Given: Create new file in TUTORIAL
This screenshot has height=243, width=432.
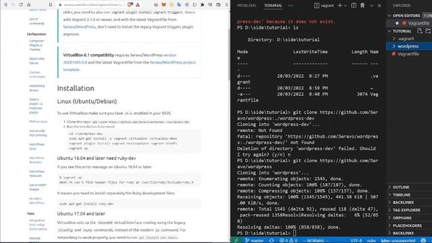Looking at the screenshot, I should (x=420, y=31).
